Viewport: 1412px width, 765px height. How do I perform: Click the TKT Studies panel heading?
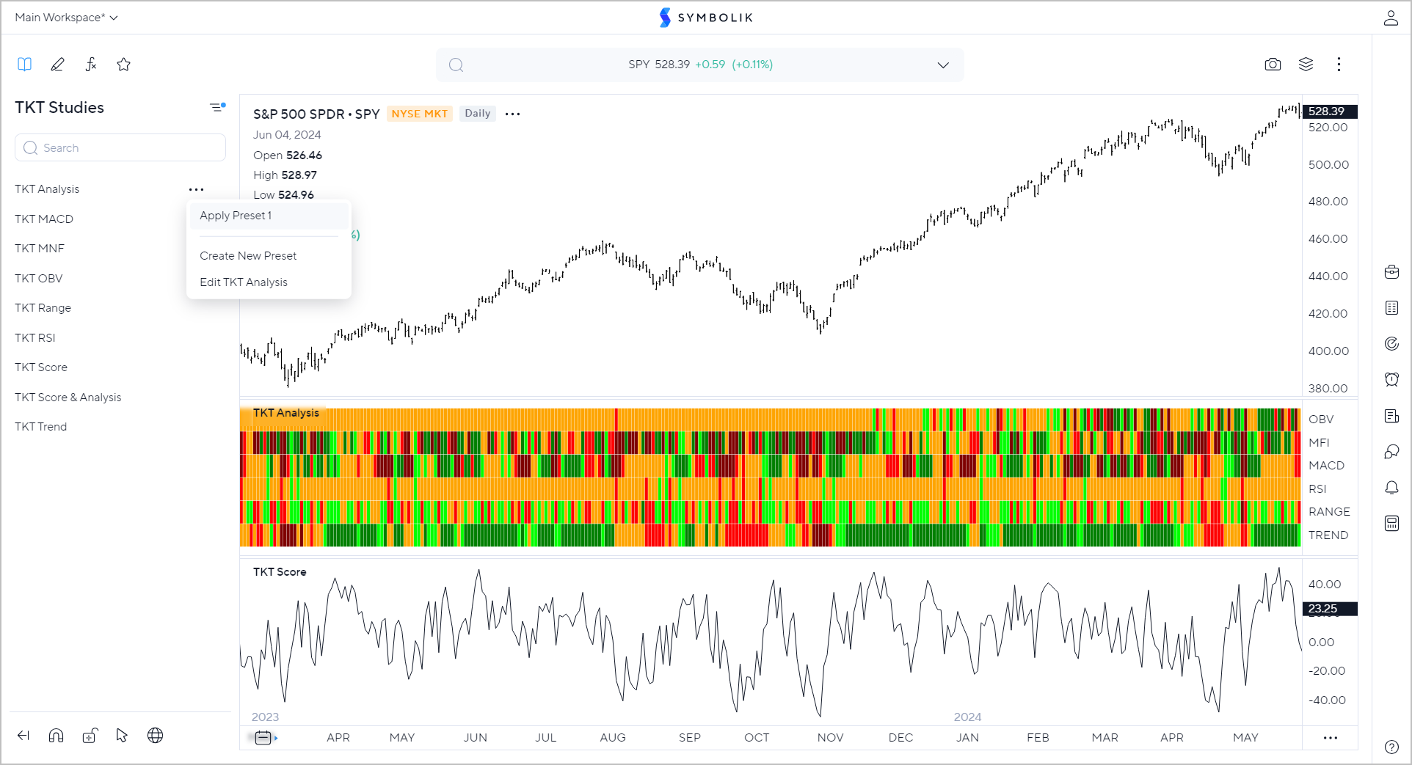tap(59, 107)
